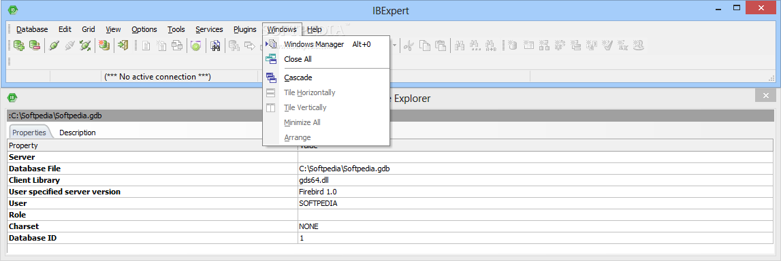Click the Replace A→B binoculars icon
781x261 pixels.
pos(491,46)
